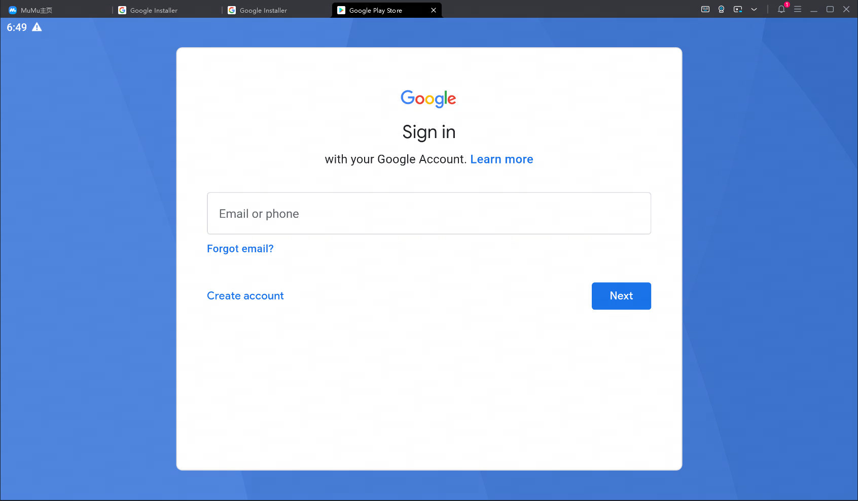Close the Google Play Store tab
This screenshot has height=501, width=858.
tap(434, 10)
